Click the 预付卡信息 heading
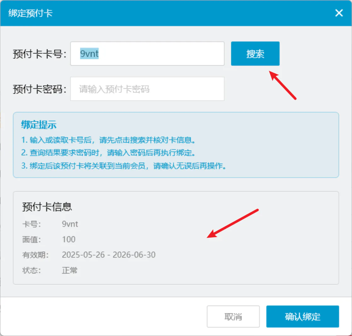 pos(47,207)
